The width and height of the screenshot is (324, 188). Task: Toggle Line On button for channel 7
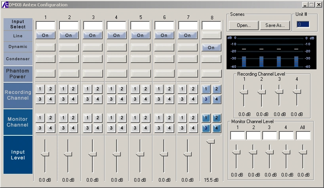pos(187,35)
